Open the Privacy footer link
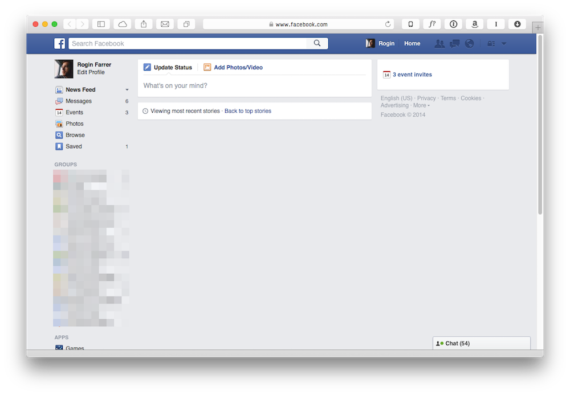Viewport: 570px width, 395px height. click(x=426, y=98)
